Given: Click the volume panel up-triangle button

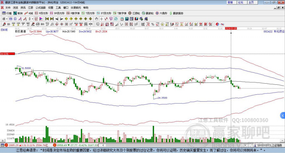Looking at the screenshot, I should [3, 141].
